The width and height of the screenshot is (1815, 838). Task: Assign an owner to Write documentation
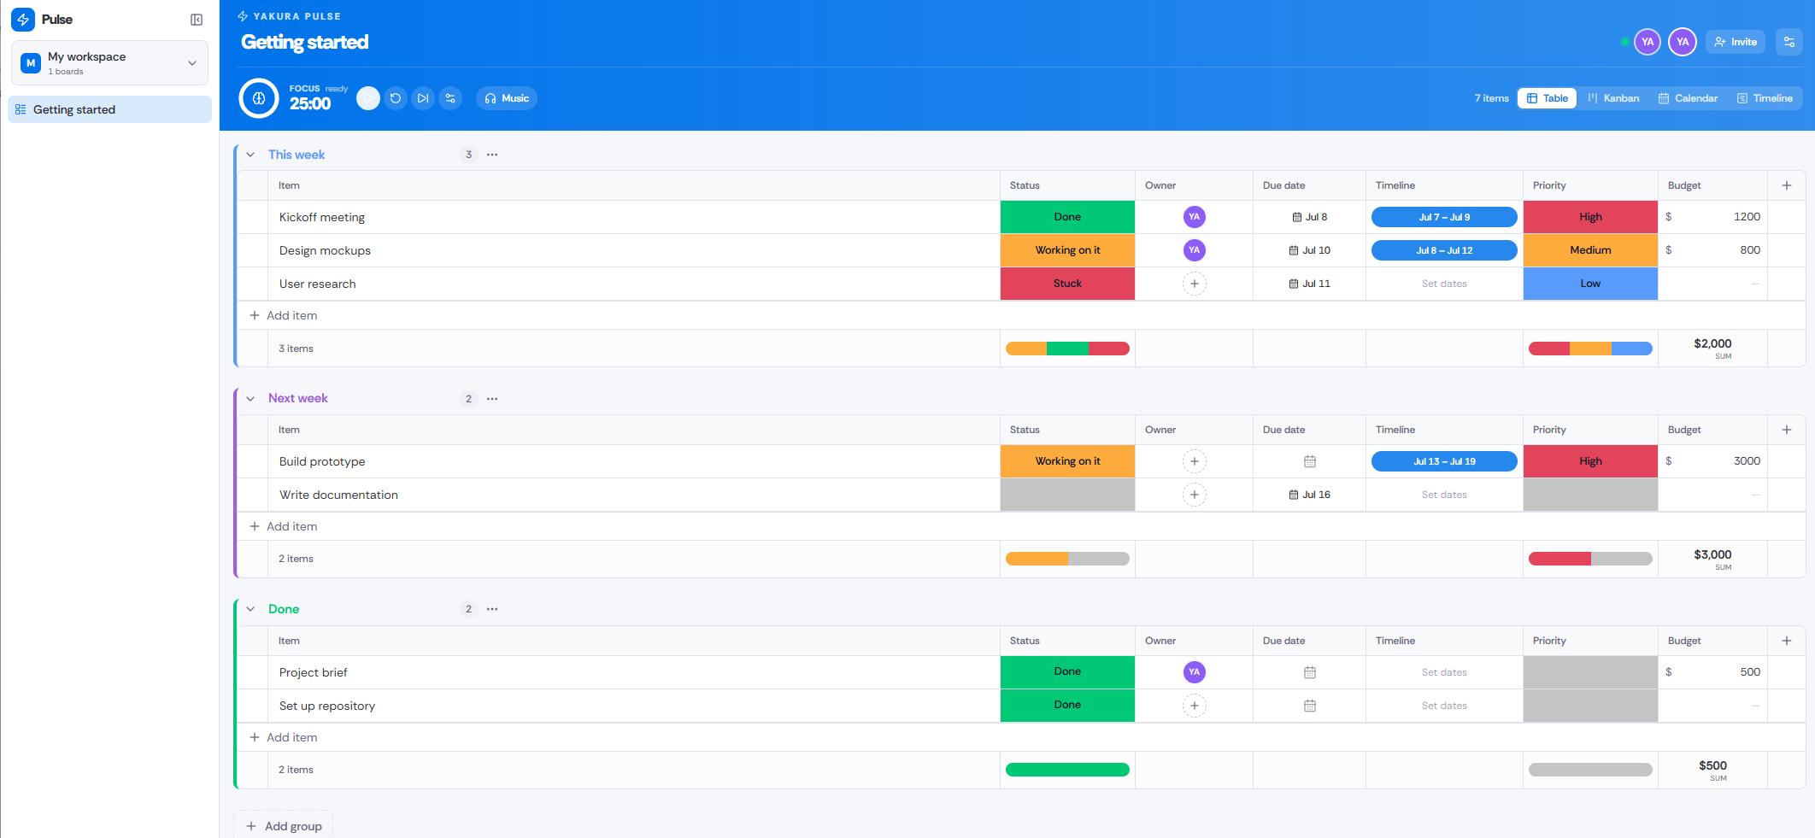coord(1195,495)
